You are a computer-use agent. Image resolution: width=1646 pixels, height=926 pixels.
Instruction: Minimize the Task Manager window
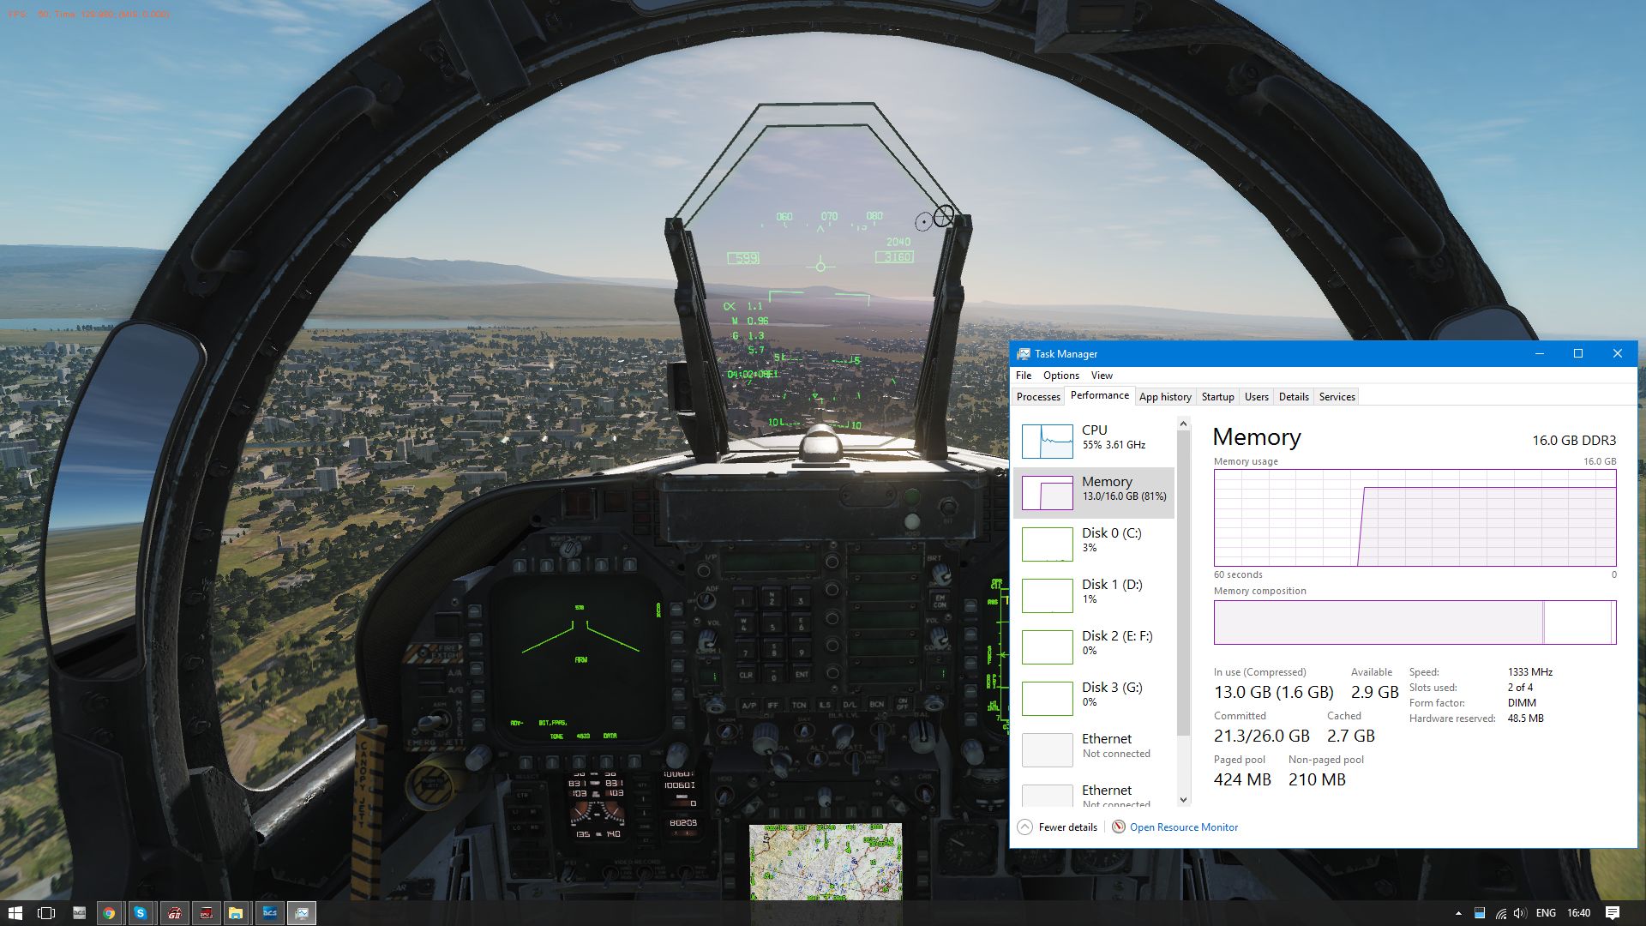[1540, 354]
